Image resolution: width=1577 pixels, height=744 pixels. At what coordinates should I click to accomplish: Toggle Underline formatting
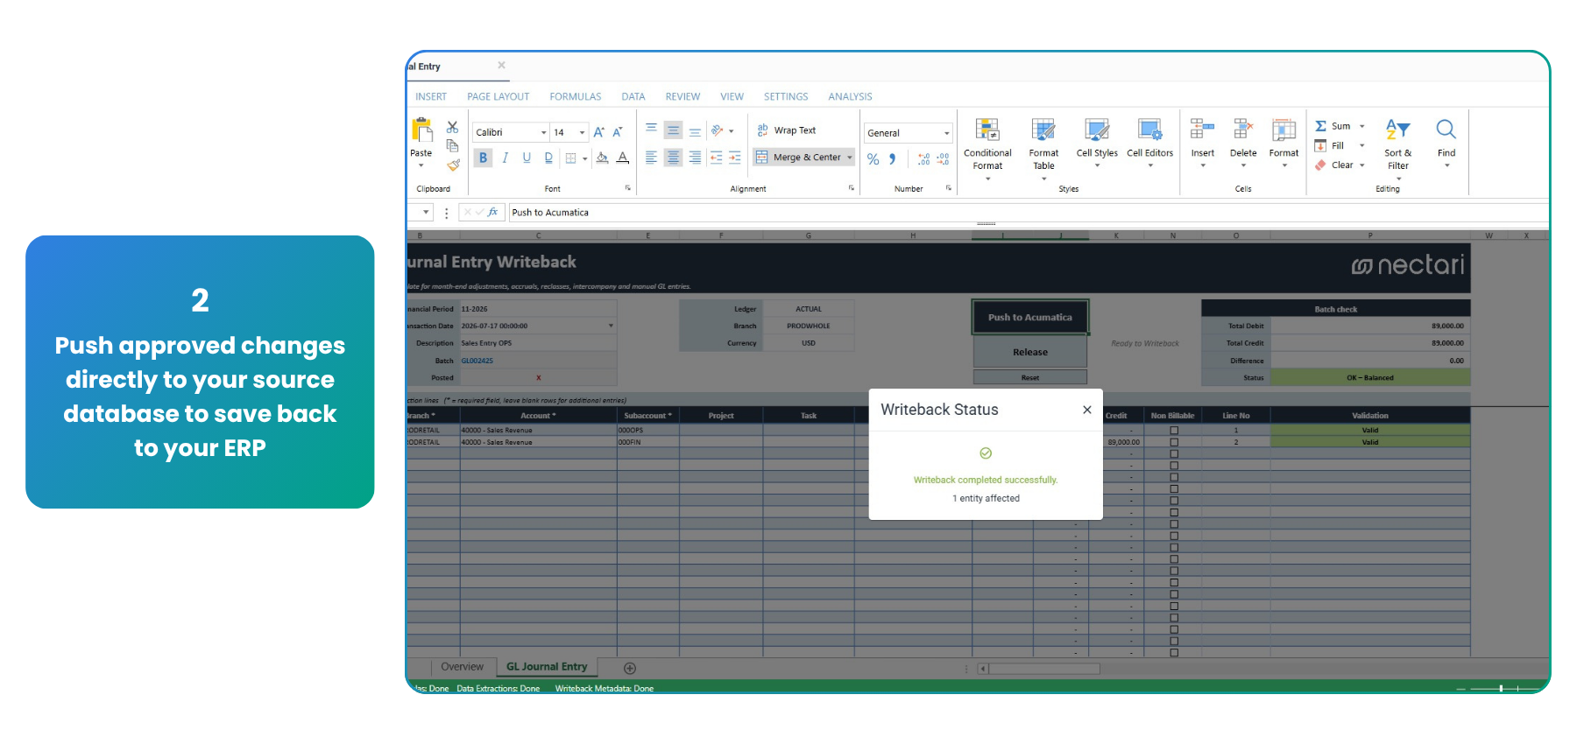tap(527, 158)
